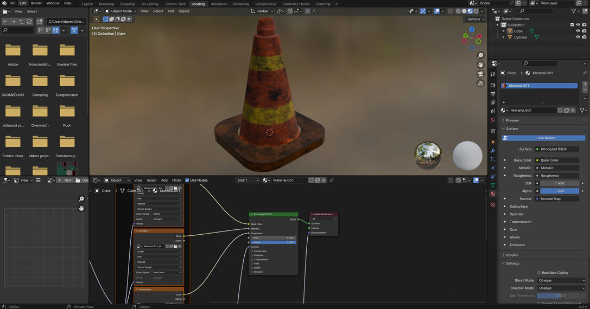
Task: Disable Cube in renders camera icon
Action: click(585, 31)
